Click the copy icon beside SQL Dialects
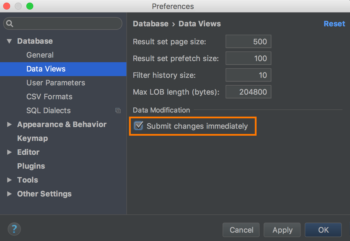This screenshot has width=350, height=241. (x=118, y=110)
